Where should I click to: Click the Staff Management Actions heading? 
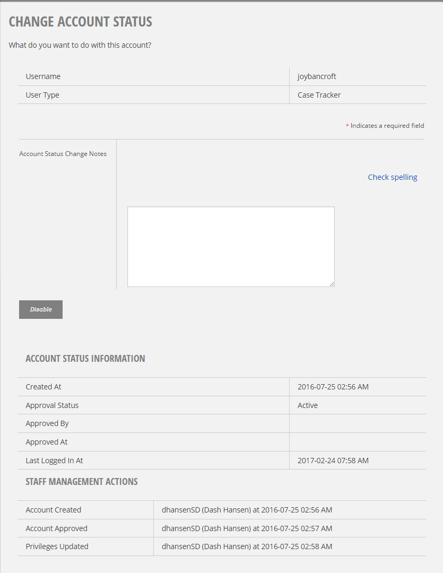click(x=82, y=482)
